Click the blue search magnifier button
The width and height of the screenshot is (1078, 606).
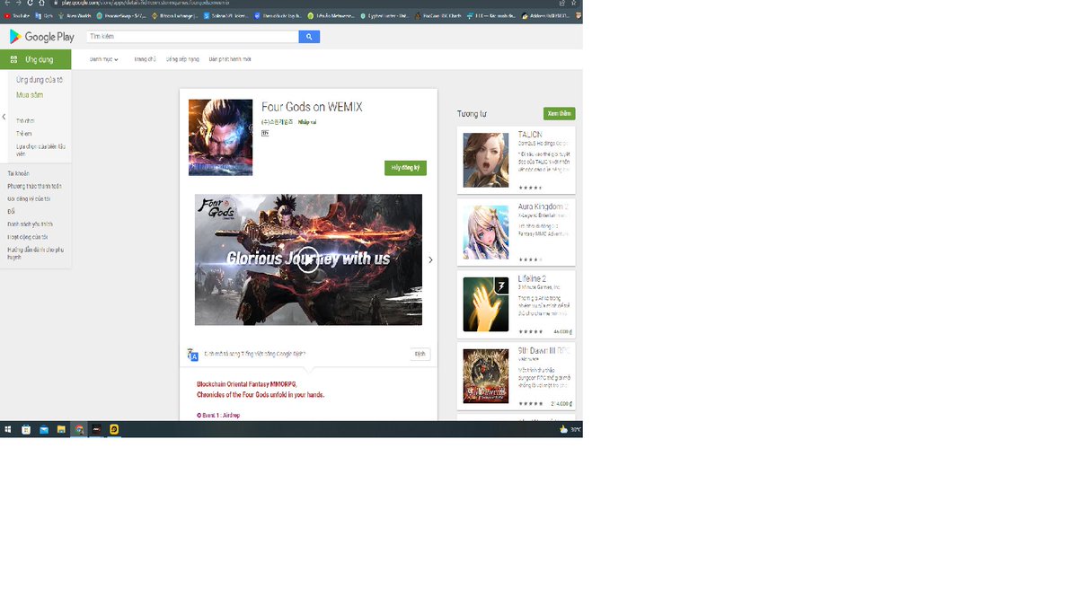click(309, 37)
